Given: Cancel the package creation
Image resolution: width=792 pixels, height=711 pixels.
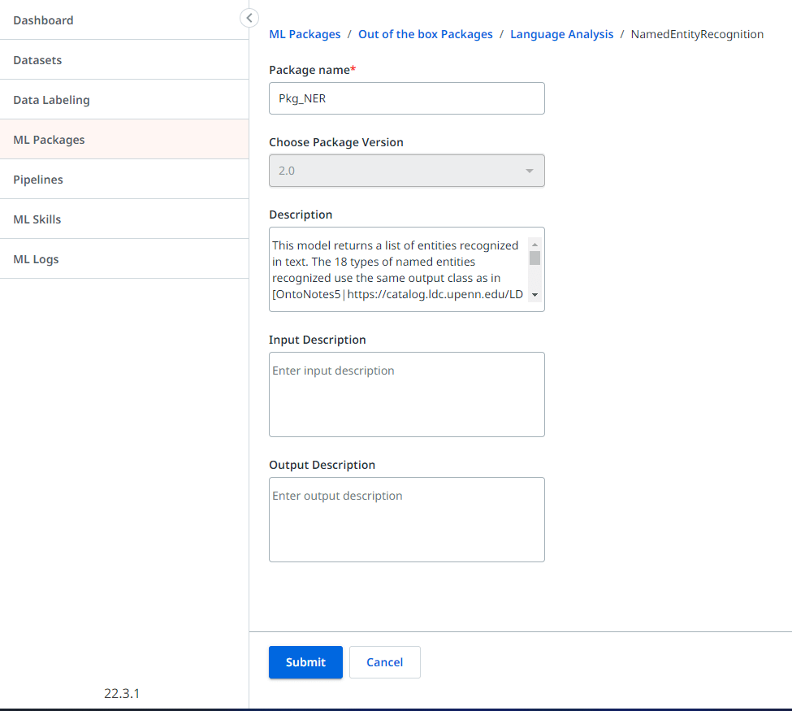Looking at the screenshot, I should (385, 662).
